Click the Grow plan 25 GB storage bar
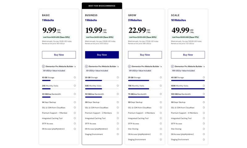Screen dimensions: 247x148 coord(145,81)
